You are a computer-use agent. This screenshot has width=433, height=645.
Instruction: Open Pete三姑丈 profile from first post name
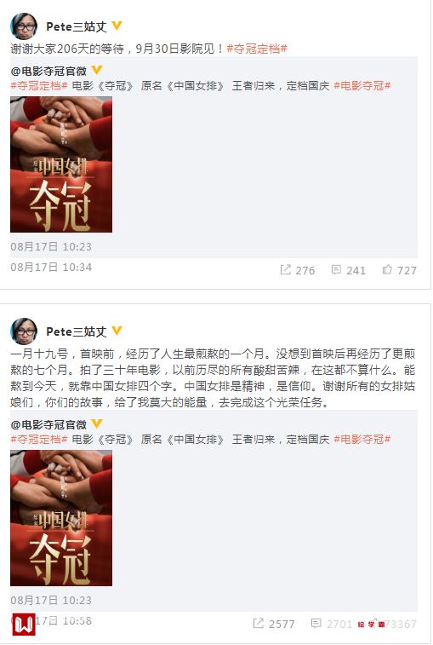[x=77, y=26]
